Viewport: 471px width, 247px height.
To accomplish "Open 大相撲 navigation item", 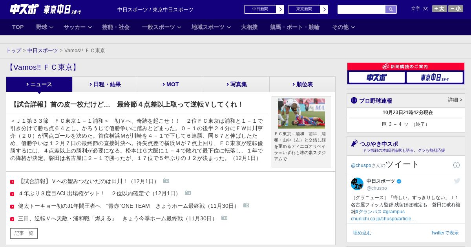I will [249, 27].
